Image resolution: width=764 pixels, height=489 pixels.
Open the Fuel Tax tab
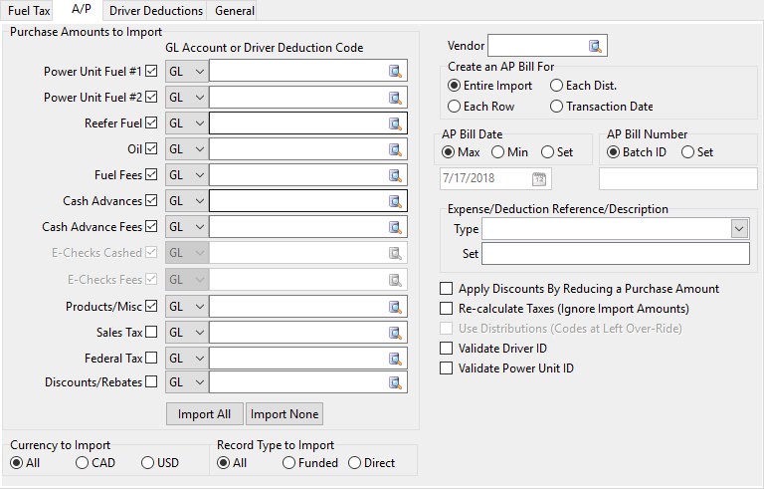coord(29,11)
